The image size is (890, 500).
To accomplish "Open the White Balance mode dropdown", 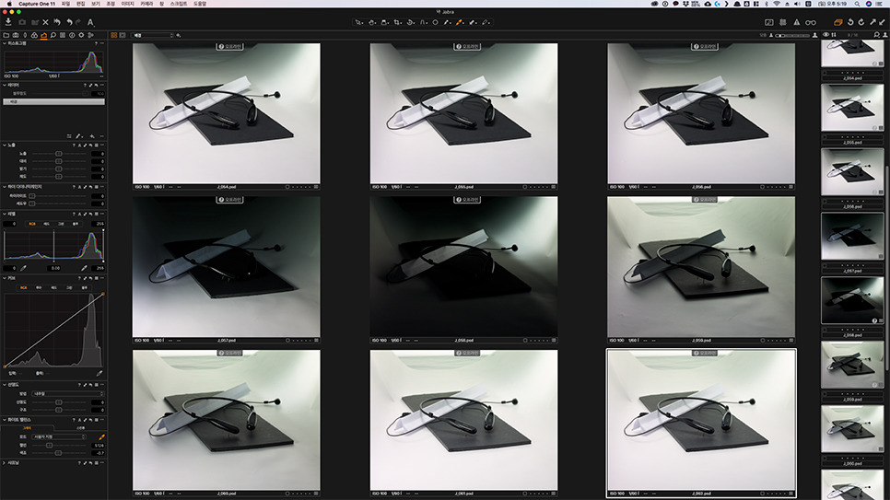I will point(59,437).
